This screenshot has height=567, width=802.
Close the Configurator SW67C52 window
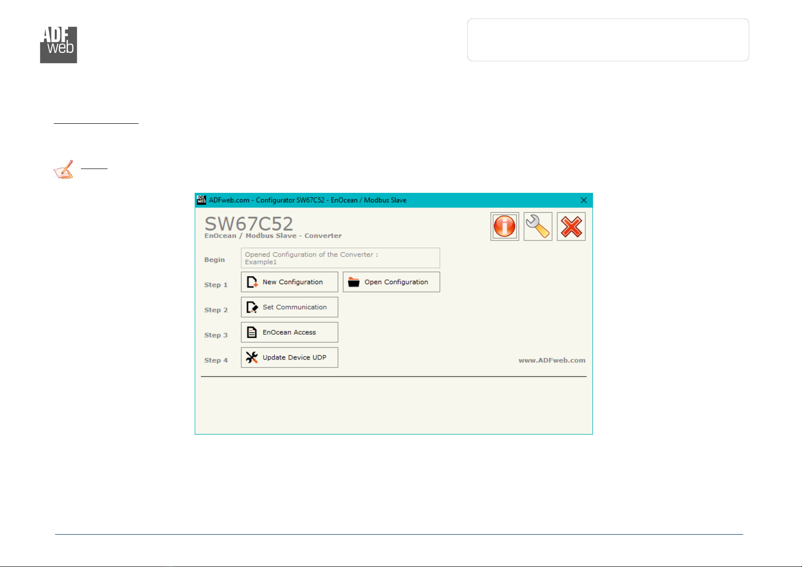click(x=584, y=200)
